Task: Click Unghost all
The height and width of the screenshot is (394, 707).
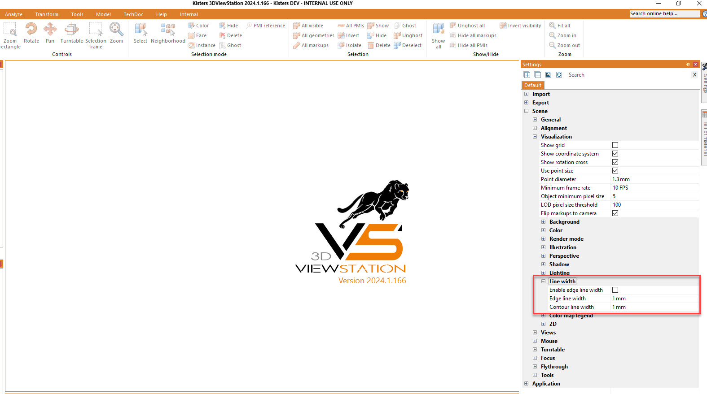Action: (x=467, y=26)
